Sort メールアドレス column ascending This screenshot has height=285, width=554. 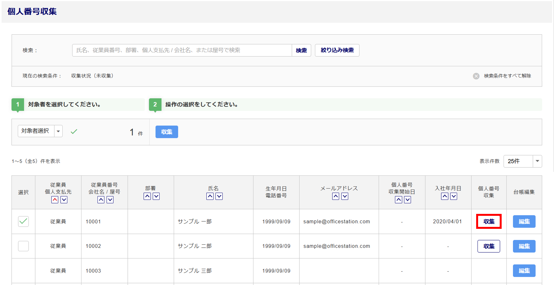(335, 196)
